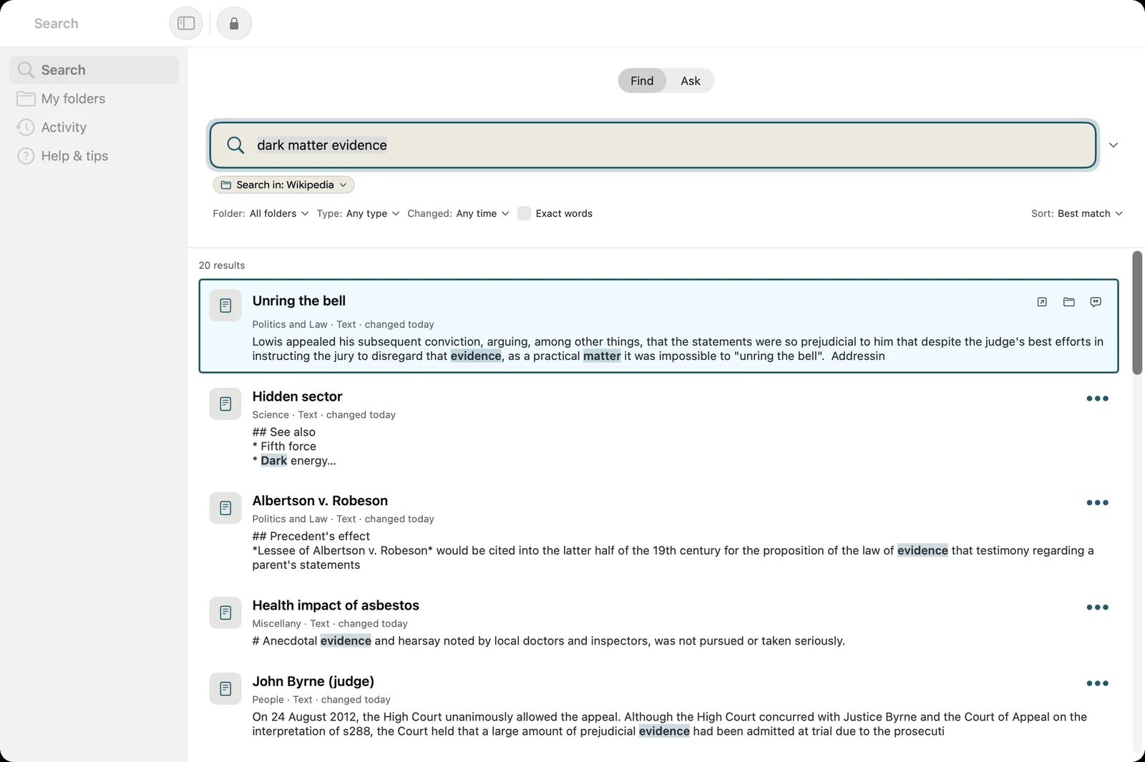Open more options for Albertson v. Robeson
This screenshot has width=1145, height=762.
[1097, 503]
